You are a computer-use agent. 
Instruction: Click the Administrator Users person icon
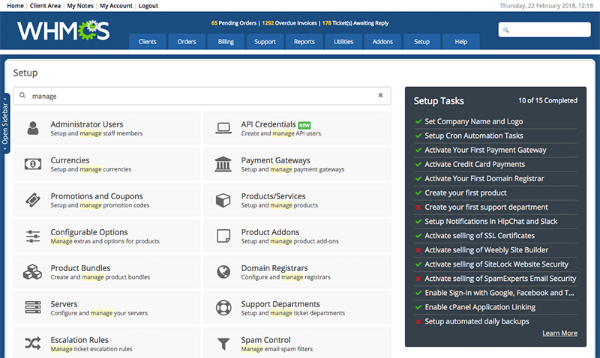pos(33,128)
